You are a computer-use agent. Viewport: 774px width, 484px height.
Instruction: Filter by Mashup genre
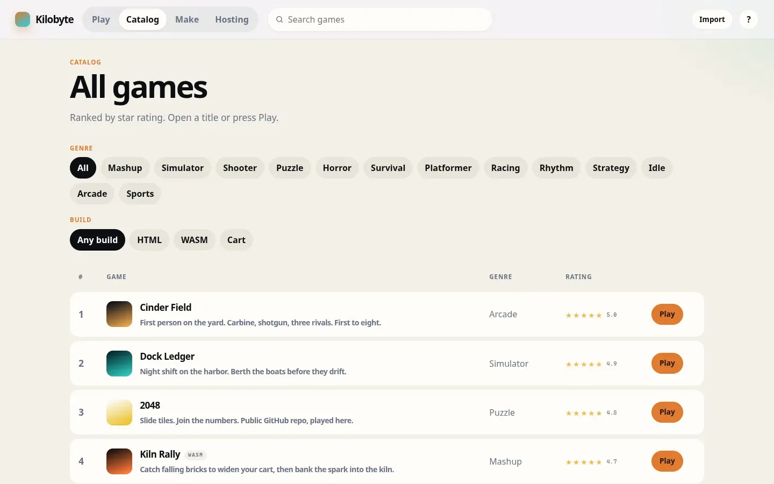tap(125, 168)
